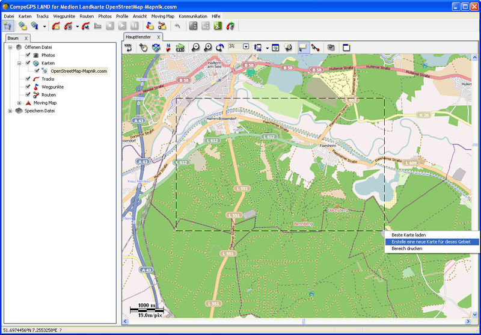481x335 pixels.
Task: Uncheck the Photos checkbox in tree
Action: (28, 55)
